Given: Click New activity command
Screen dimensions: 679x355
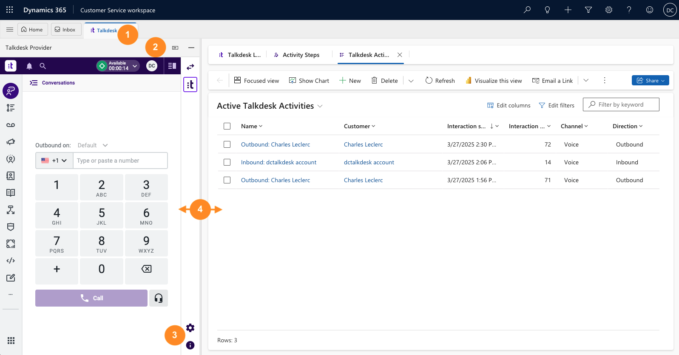Looking at the screenshot, I should pos(350,81).
